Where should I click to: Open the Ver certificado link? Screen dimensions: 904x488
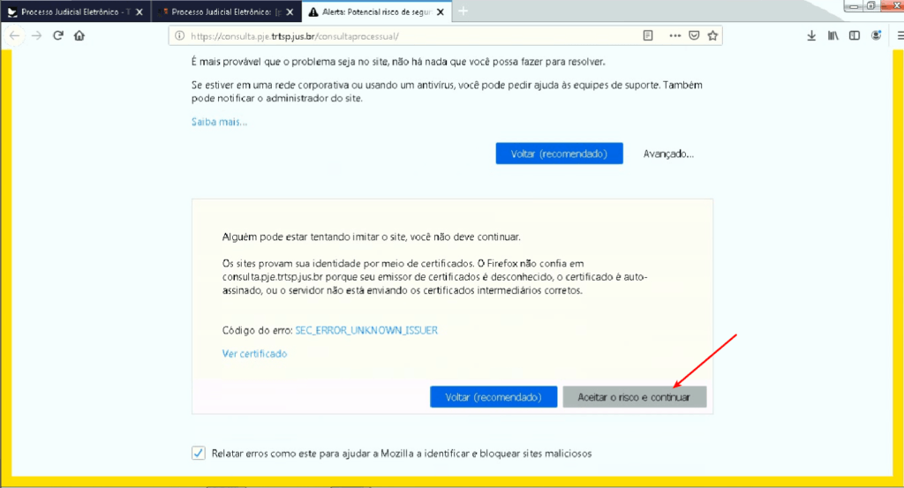point(254,354)
